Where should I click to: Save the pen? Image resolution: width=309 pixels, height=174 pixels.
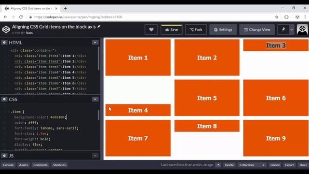[171, 29]
